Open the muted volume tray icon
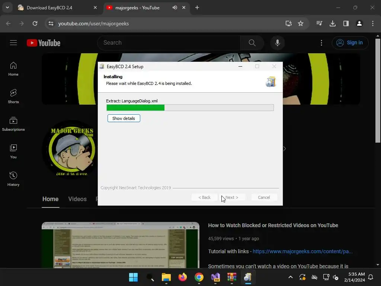The width and height of the screenshot is (381, 286). coord(336,277)
